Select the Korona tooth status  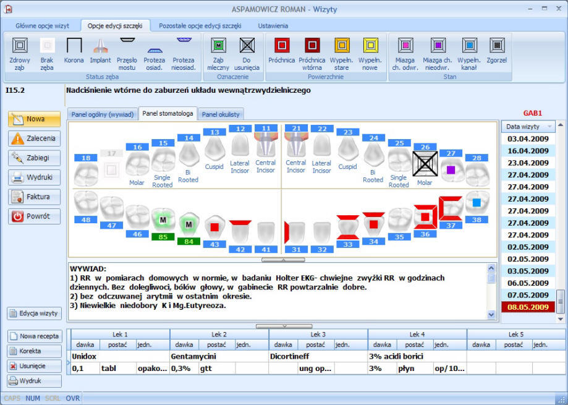coord(74,46)
